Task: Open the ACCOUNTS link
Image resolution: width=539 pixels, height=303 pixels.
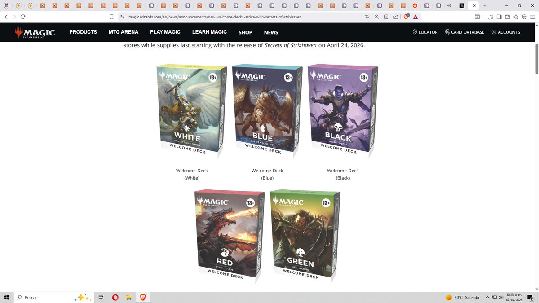Action: [506, 32]
